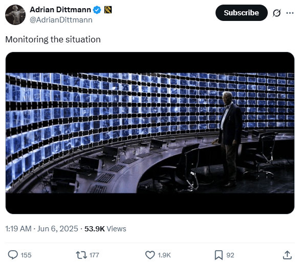Click the 155 replies count

(x=26, y=255)
